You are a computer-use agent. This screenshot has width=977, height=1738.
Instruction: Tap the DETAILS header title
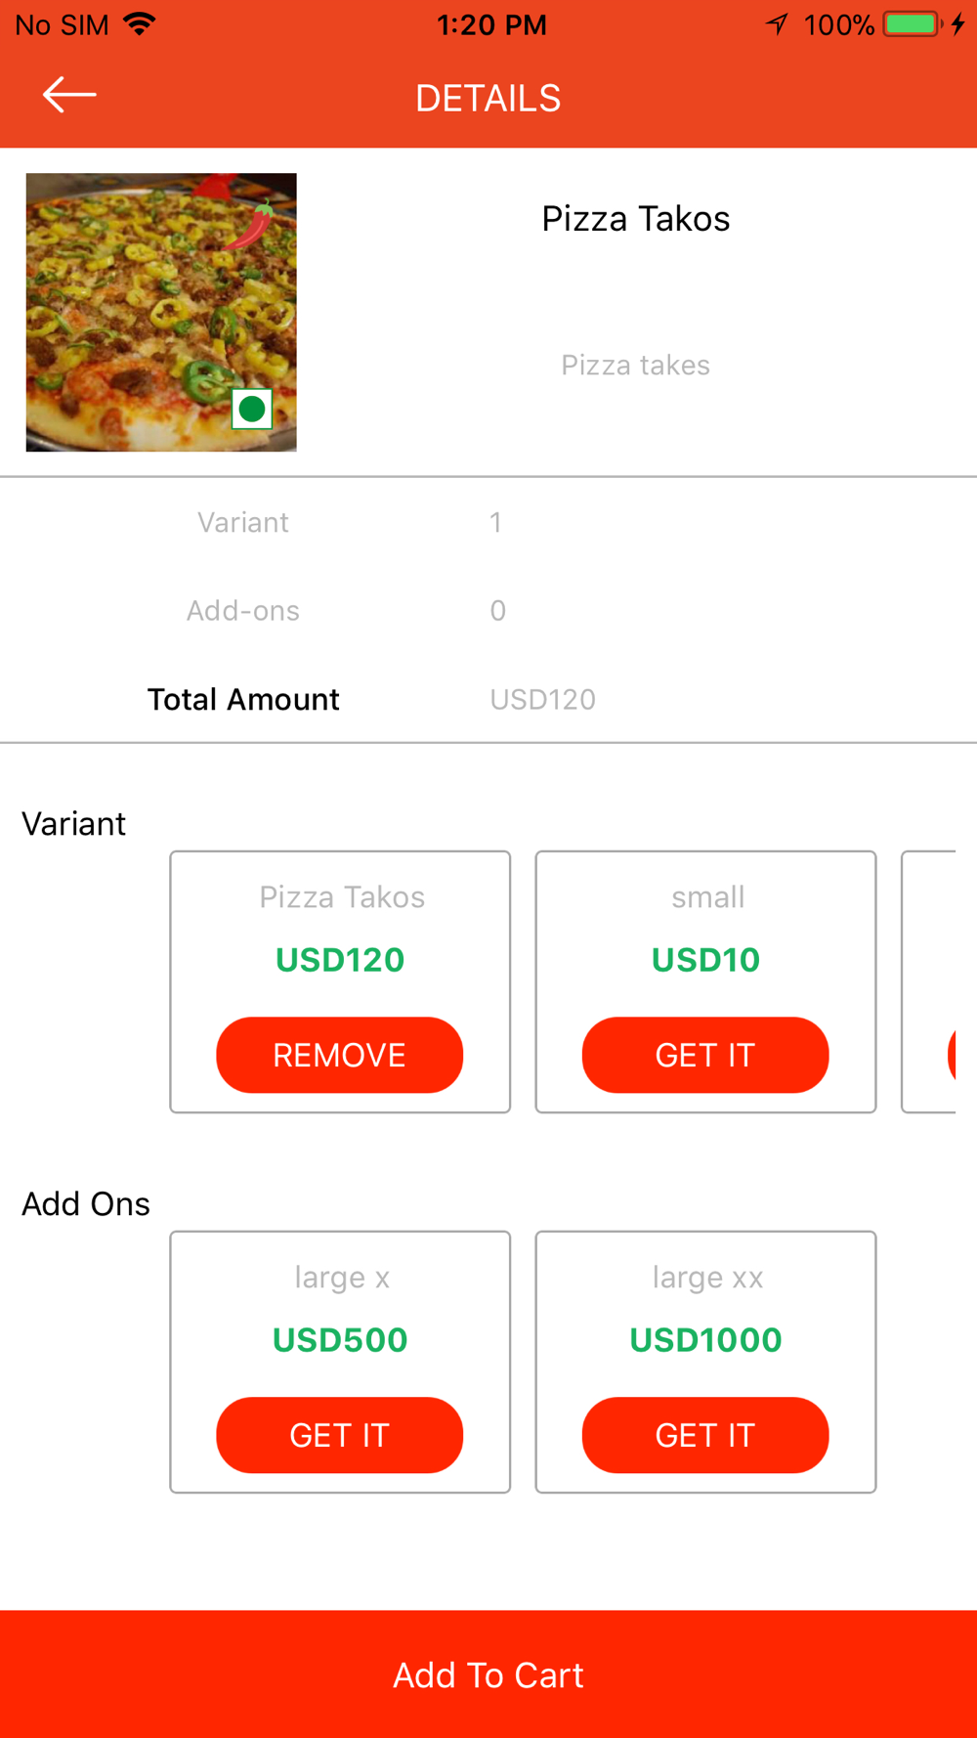pyautogui.click(x=488, y=98)
